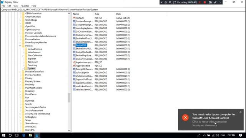Select the Explorer folder icon in tree
Image resolution: width=246 pixels, height=138 pixels.
[26, 59]
